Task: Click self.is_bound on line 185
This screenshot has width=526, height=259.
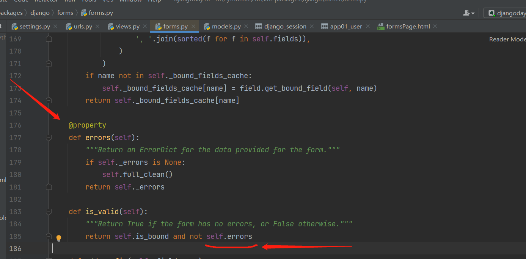Action: pos(142,236)
